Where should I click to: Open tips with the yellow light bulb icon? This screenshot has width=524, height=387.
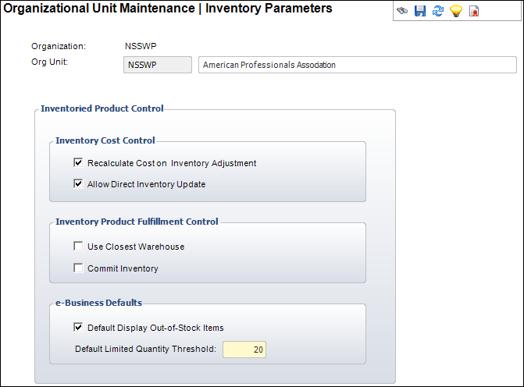[456, 11]
